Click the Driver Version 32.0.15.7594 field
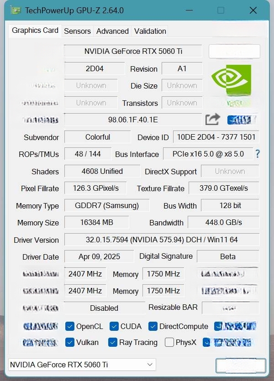The width and height of the screenshot is (274, 381). point(162,240)
